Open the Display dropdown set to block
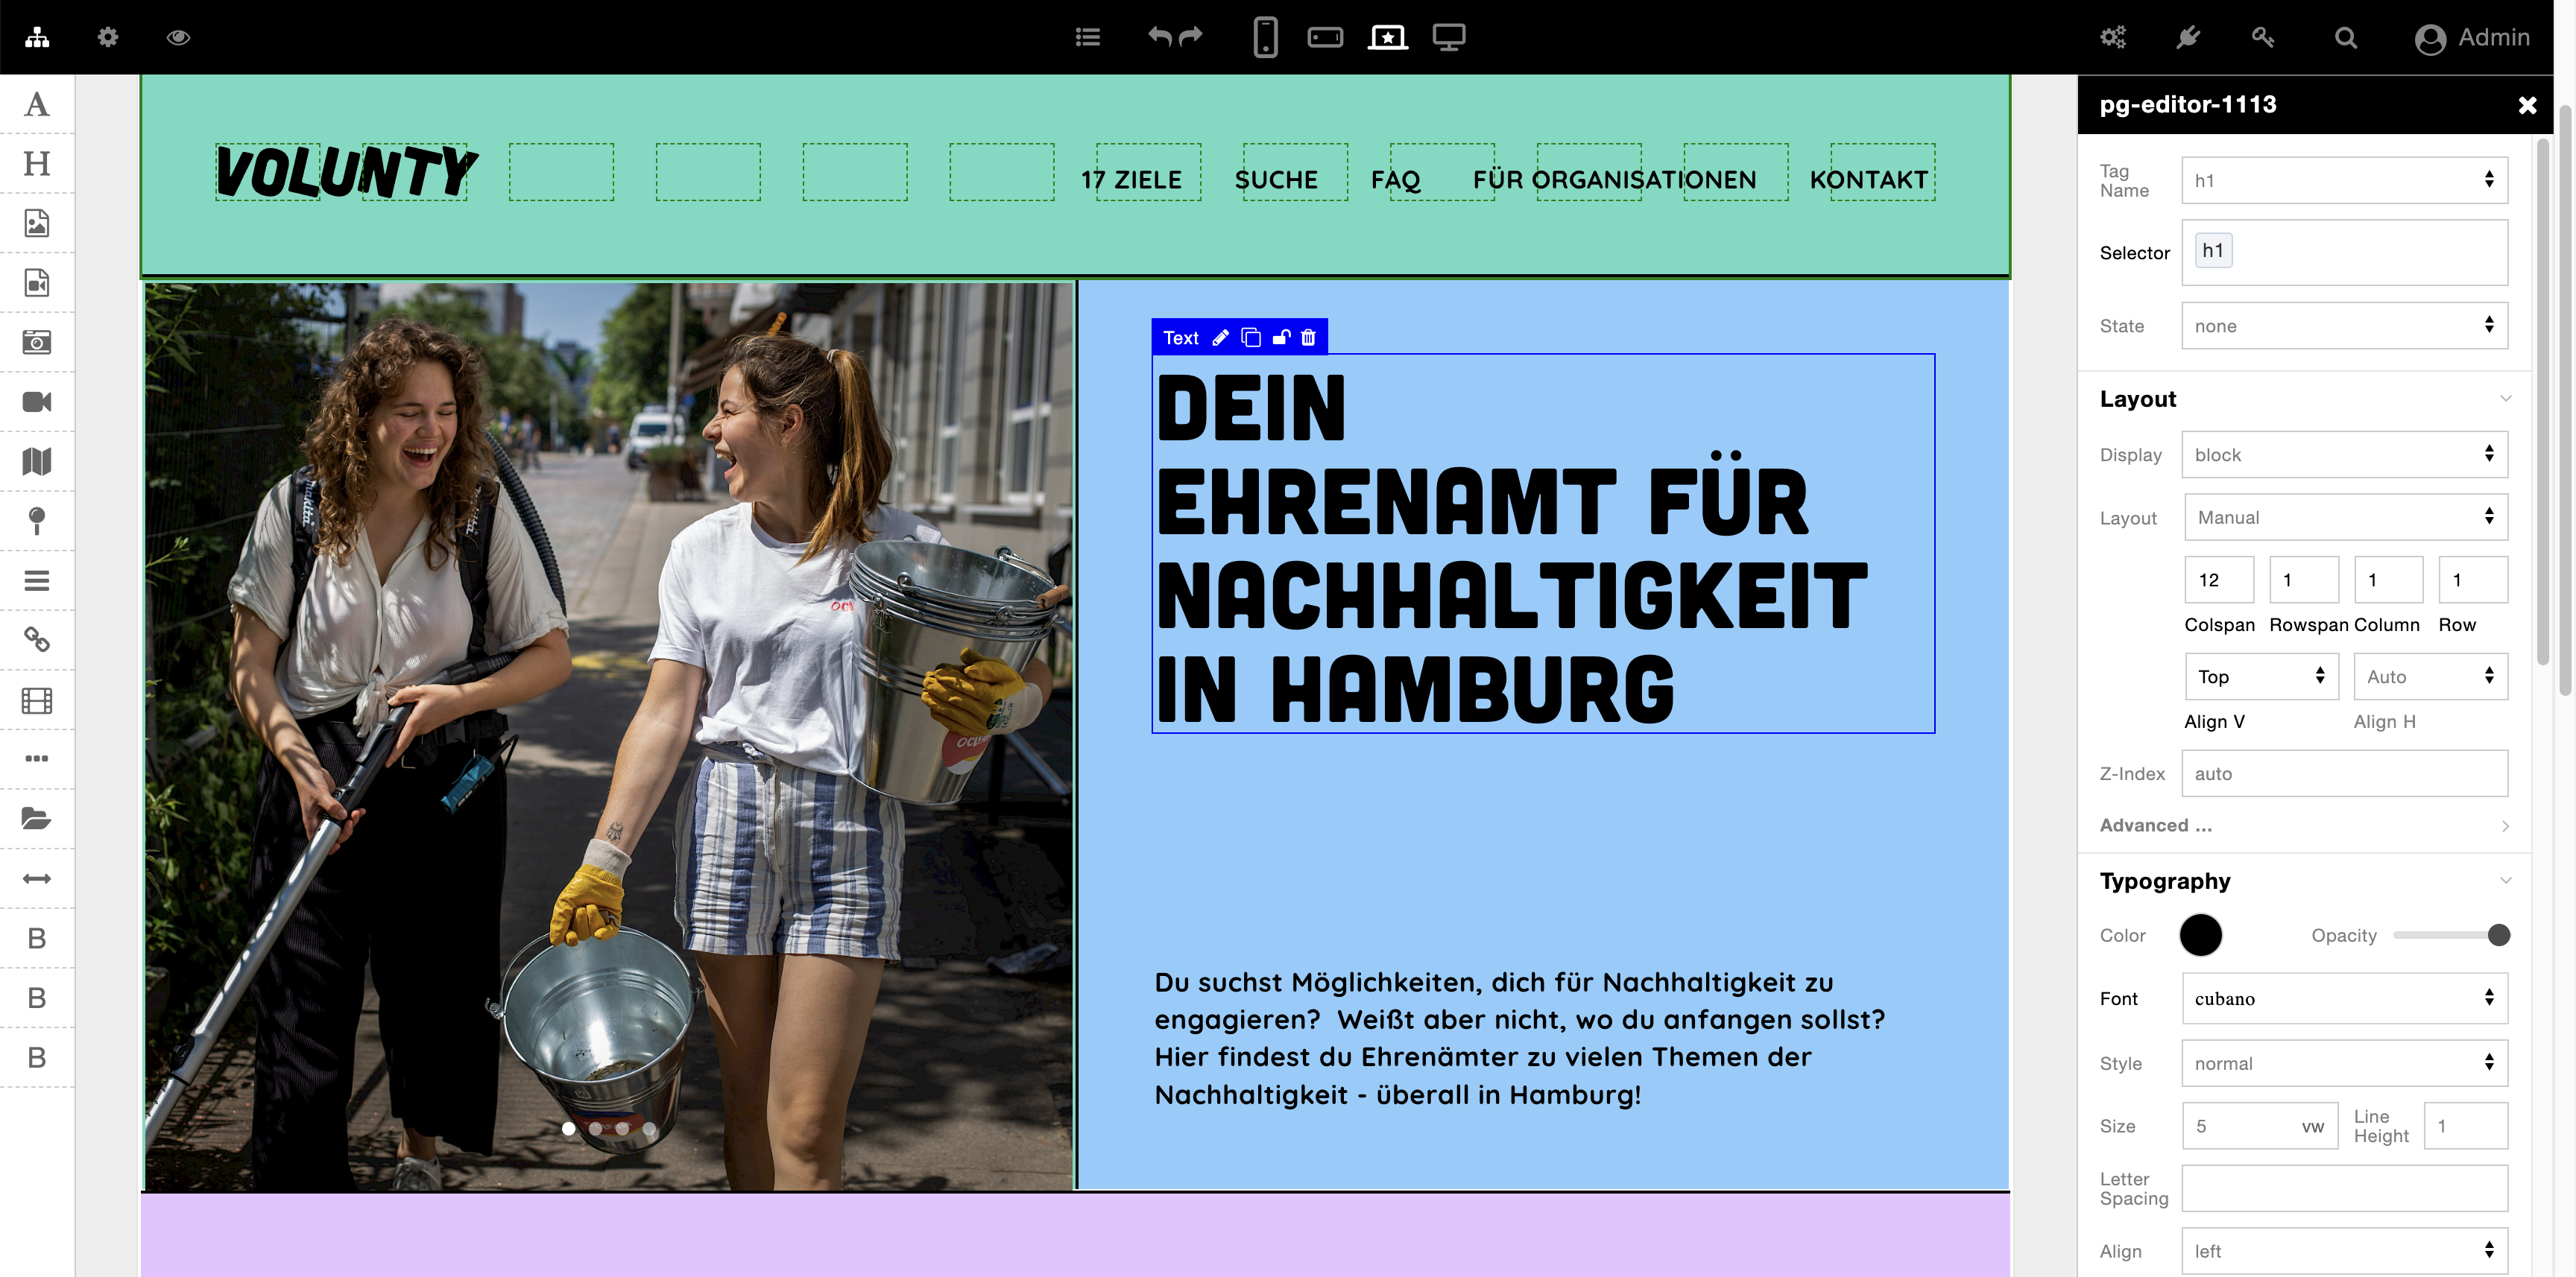The image size is (2576, 1277). [2345, 454]
